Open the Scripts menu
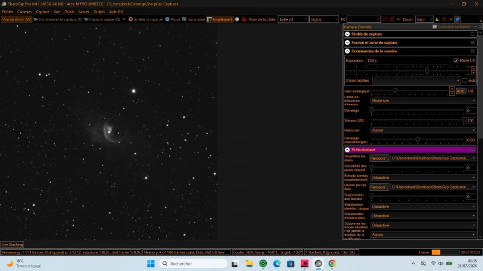 (x=99, y=11)
